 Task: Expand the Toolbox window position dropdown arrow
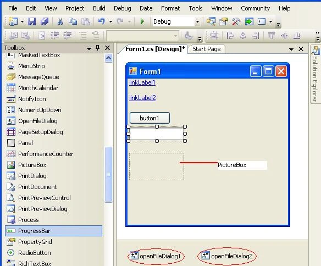(89, 48)
